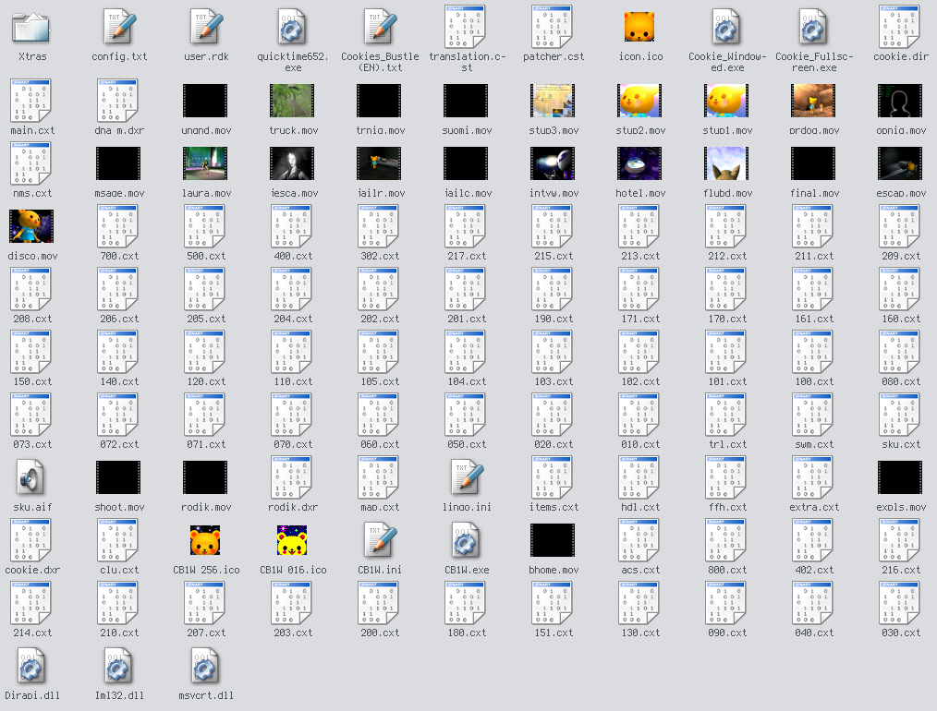Select the CB1W.exe executable icon
This screenshot has width=937, height=711.
pyautogui.click(x=466, y=540)
